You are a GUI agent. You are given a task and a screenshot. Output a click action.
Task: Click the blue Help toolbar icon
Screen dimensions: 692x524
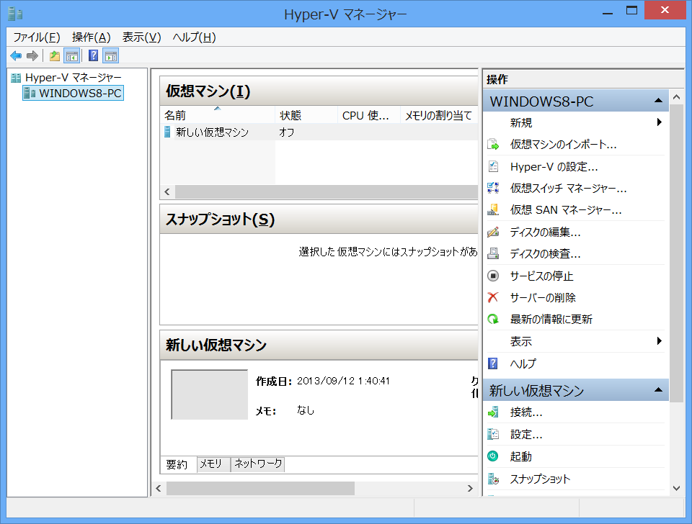click(x=94, y=56)
